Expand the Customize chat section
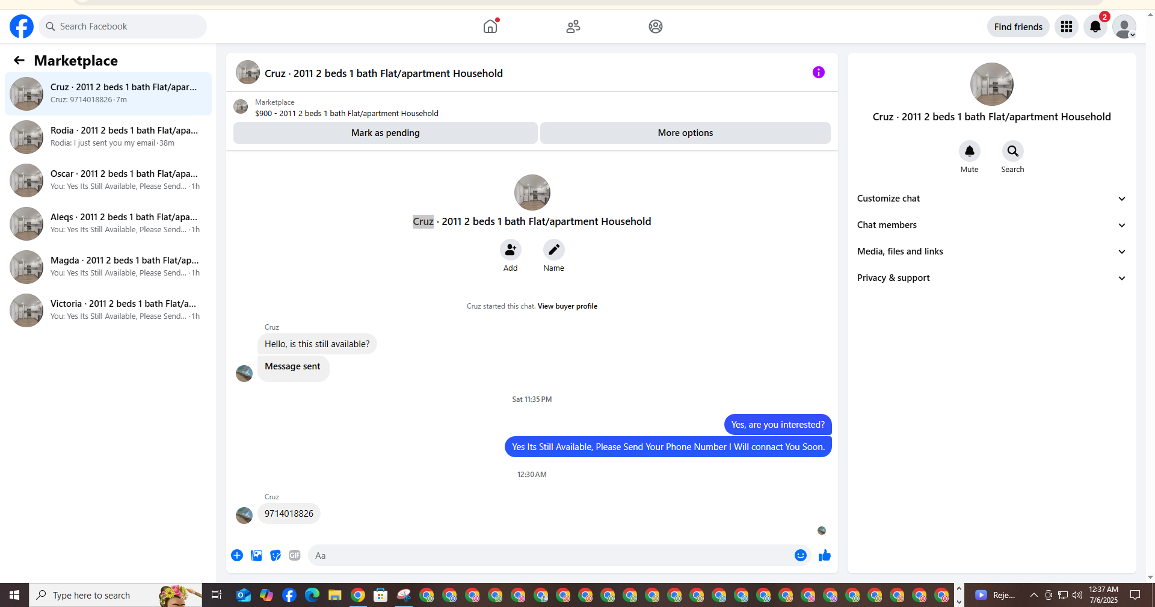The height and width of the screenshot is (607, 1155). [991, 199]
